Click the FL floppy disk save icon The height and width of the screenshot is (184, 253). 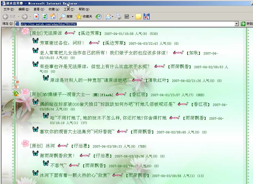[x=146, y=16]
